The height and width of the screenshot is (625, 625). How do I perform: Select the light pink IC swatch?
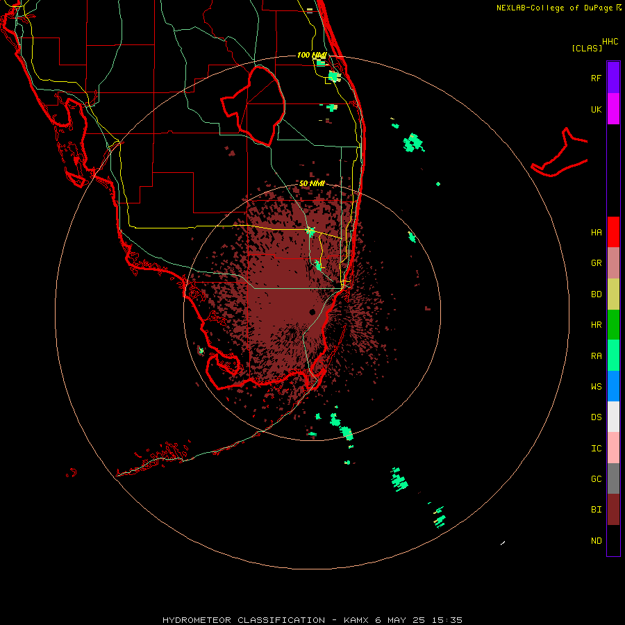(613, 448)
